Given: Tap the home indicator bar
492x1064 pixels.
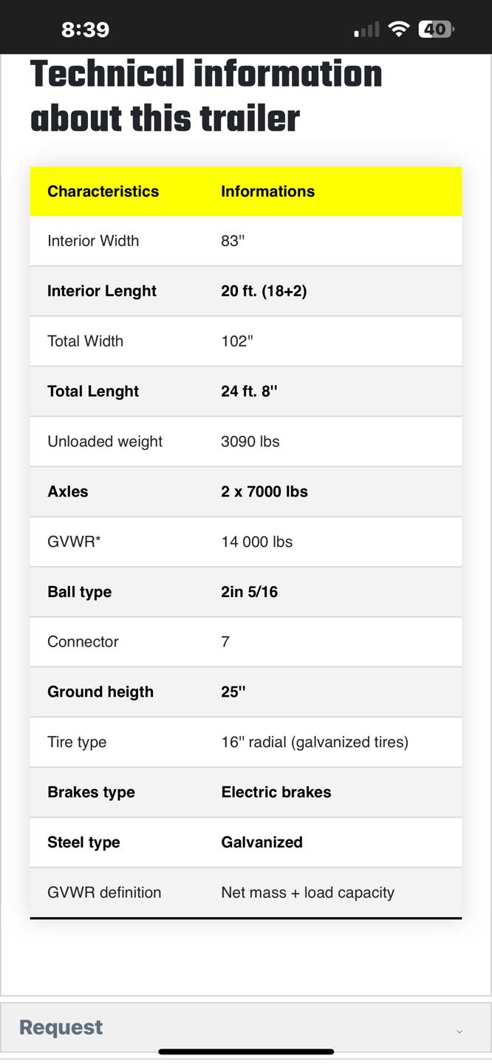Looking at the screenshot, I should [246, 1051].
